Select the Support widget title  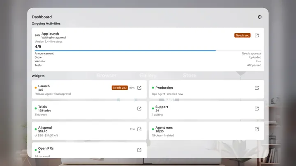[162, 107]
